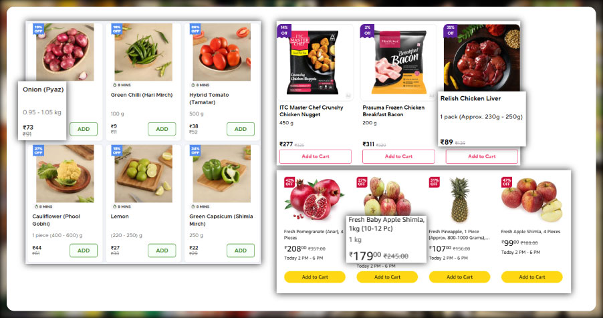Click the 31% OFF badge on Pineapple

[x=434, y=182]
